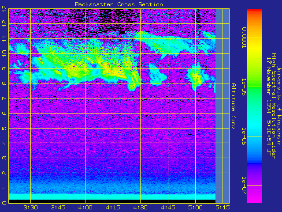Click the altitude label 13
The image size is (282, 212).
tap(4, 9)
